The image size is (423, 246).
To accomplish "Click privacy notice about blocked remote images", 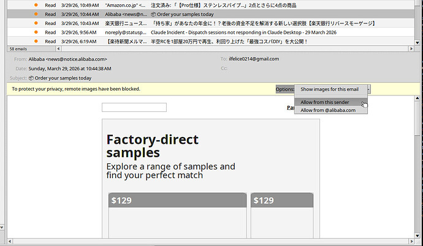I will click(x=76, y=89).
